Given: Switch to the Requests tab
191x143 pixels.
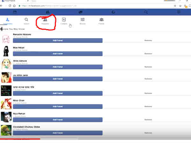Looking at the screenshot, I should [45, 21].
